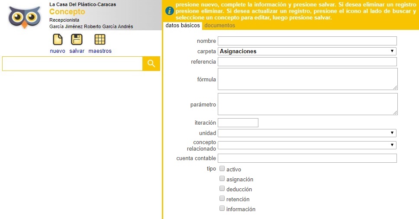Click the fórmula textarea resize handle
The width and height of the screenshot is (419, 219).
(x=395, y=87)
